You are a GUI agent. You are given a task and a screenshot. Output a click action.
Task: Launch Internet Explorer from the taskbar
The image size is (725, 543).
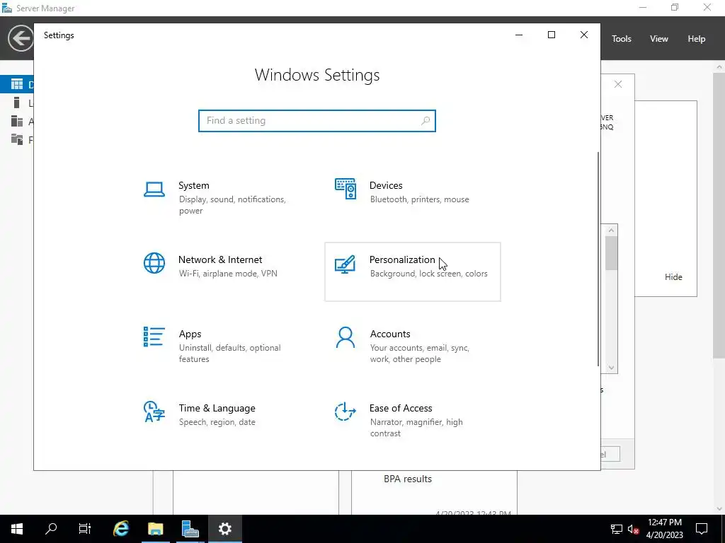coord(121,529)
